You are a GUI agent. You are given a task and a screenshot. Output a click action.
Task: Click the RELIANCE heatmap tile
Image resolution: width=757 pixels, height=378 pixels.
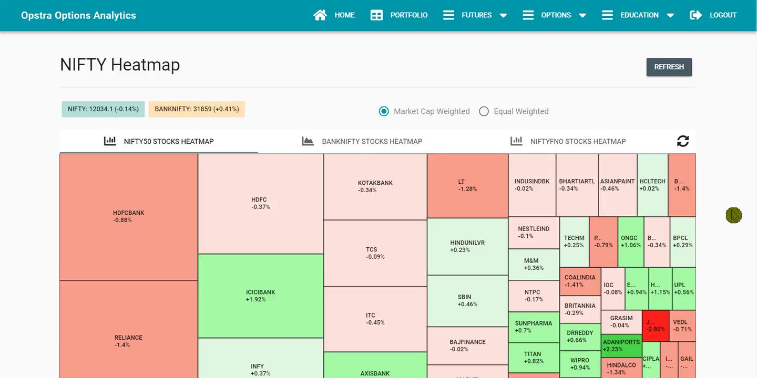tap(129, 329)
